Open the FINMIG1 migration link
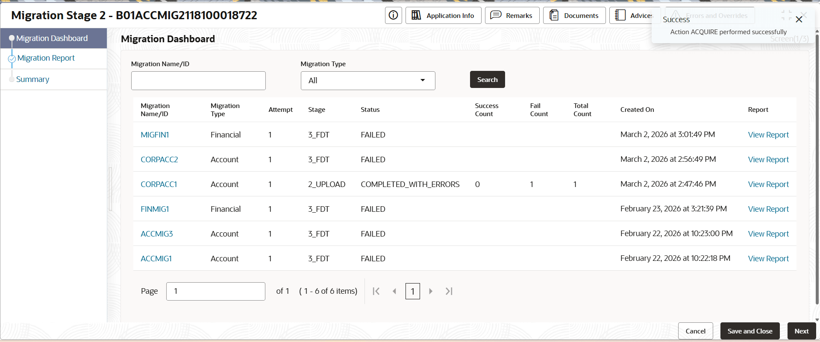The height and width of the screenshot is (342, 820). tap(155, 209)
